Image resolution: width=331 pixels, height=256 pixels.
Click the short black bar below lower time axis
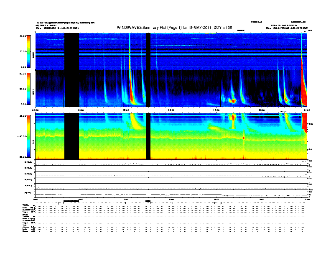tap(148, 201)
